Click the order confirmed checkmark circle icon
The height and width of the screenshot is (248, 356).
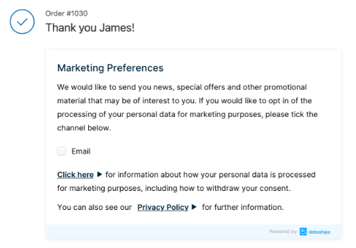(x=22, y=22)
